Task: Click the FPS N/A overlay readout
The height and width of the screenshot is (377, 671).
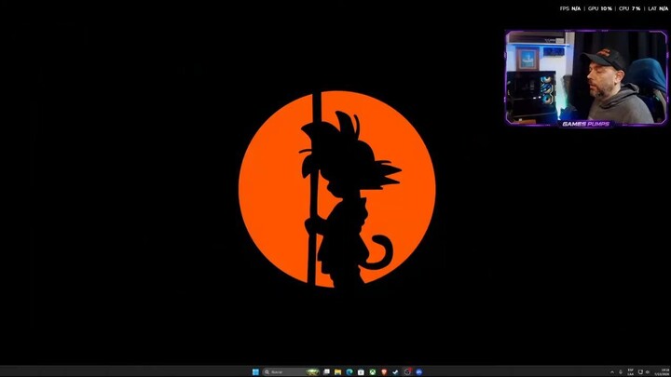Action: [x=570, y=8]
